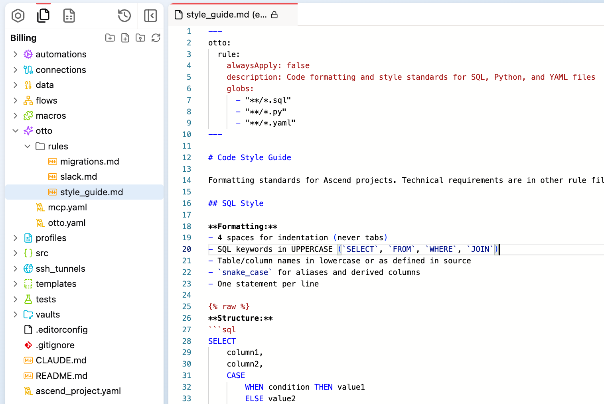Expand the macros folder chevron
The width and height of the screenshot is (604, 404).
coord(16,116)
